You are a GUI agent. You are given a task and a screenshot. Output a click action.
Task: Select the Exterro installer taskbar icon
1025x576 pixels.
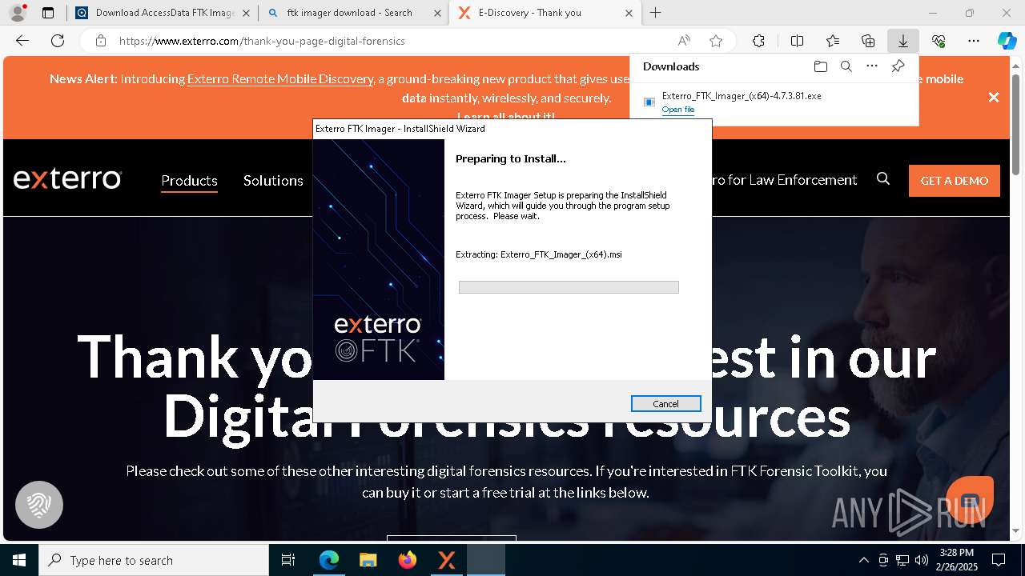[x=447, y=560]
